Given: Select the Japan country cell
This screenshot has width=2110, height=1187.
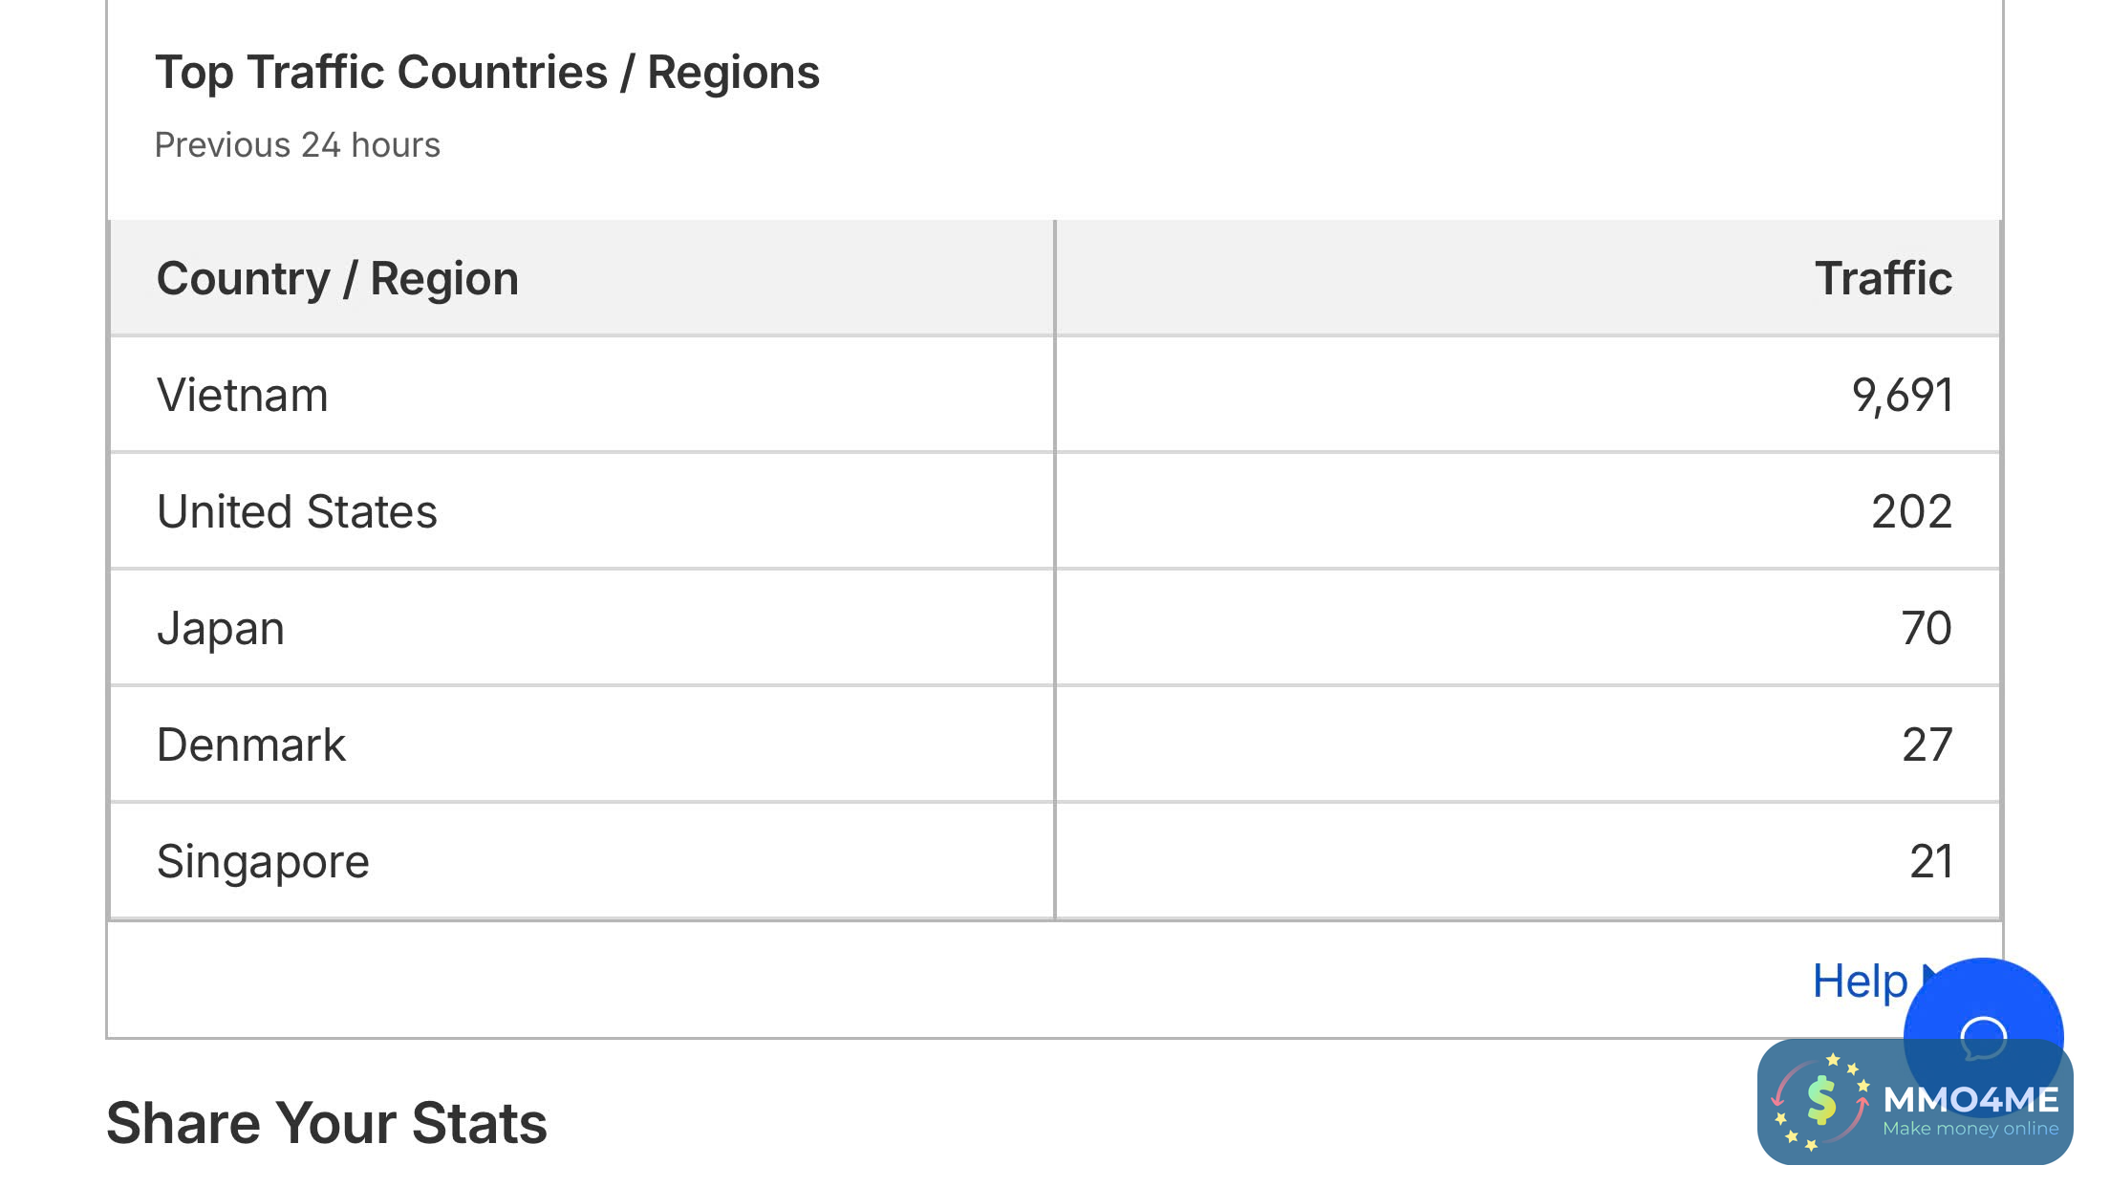Looking at the screenshot, I should pyautogui.click(x=221, y=628).
